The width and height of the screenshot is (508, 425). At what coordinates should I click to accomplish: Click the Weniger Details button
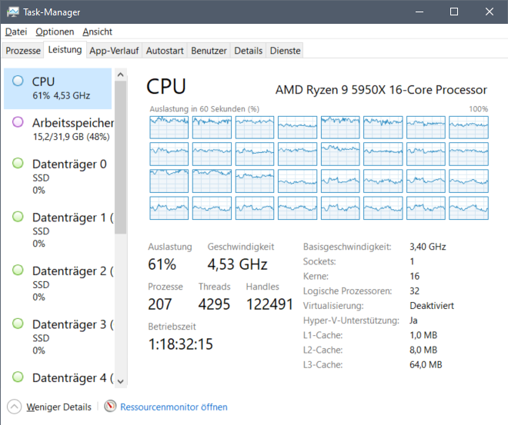pos(49,407)
